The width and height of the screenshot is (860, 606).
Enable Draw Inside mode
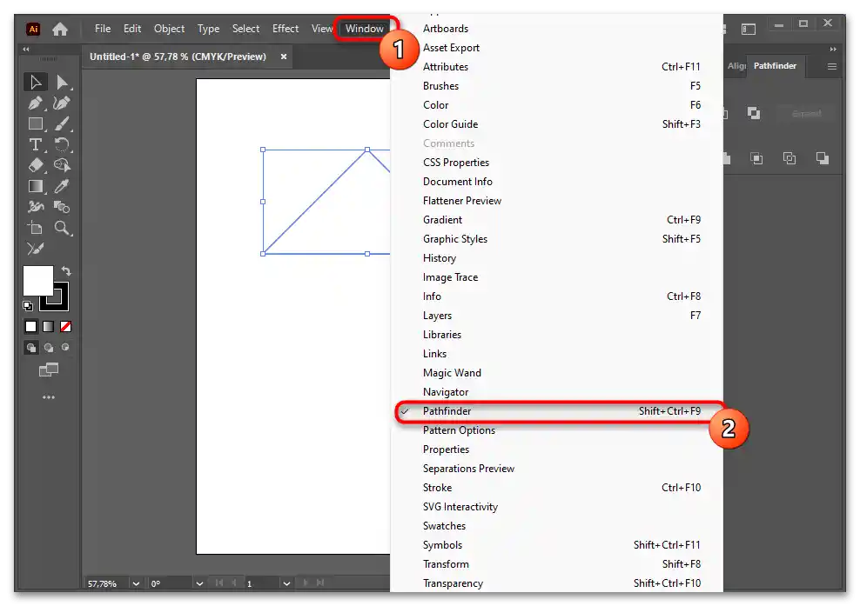point(65,348)
